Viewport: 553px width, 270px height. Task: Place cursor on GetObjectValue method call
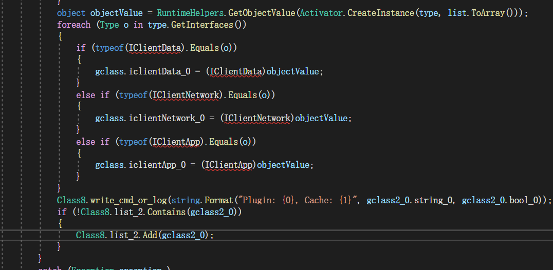tap(262, 13)
